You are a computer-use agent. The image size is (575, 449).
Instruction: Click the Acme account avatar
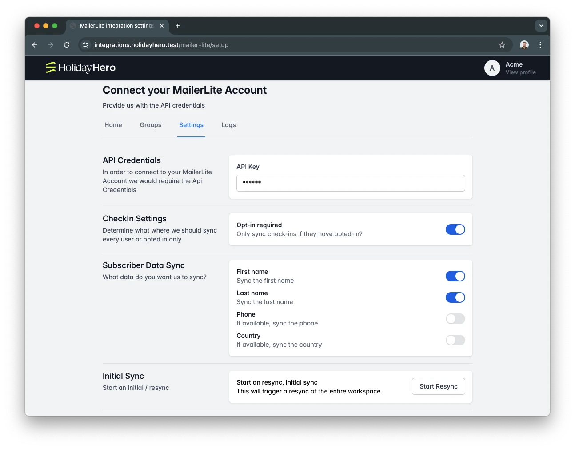pos(492,68)
